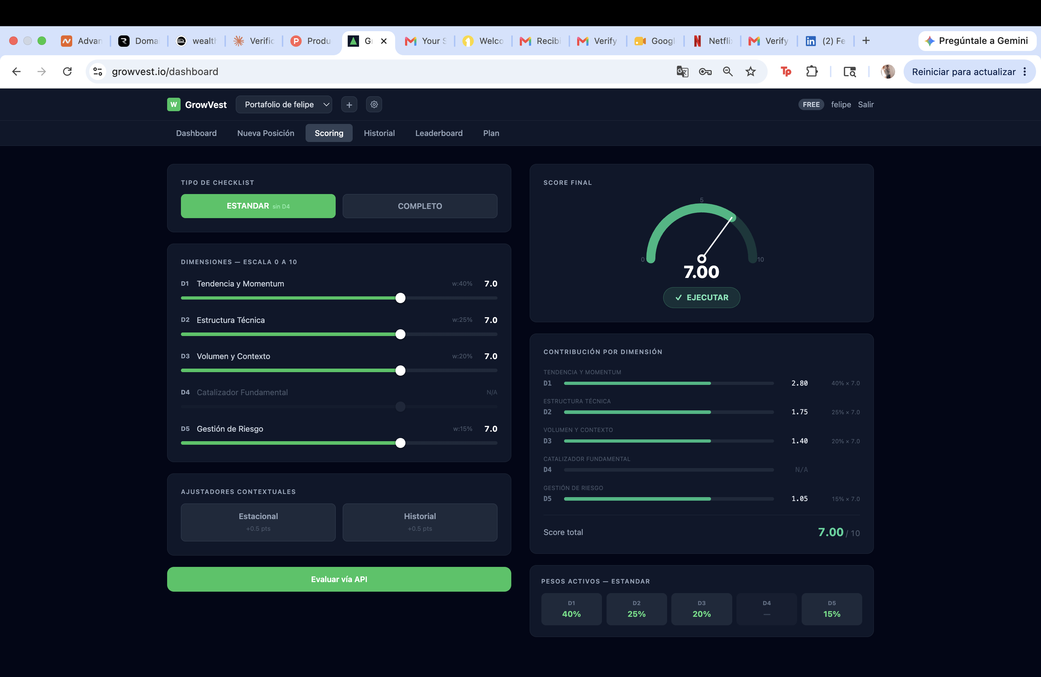
Task: Click the red Tp extension icon
Action: click(786, 71)
